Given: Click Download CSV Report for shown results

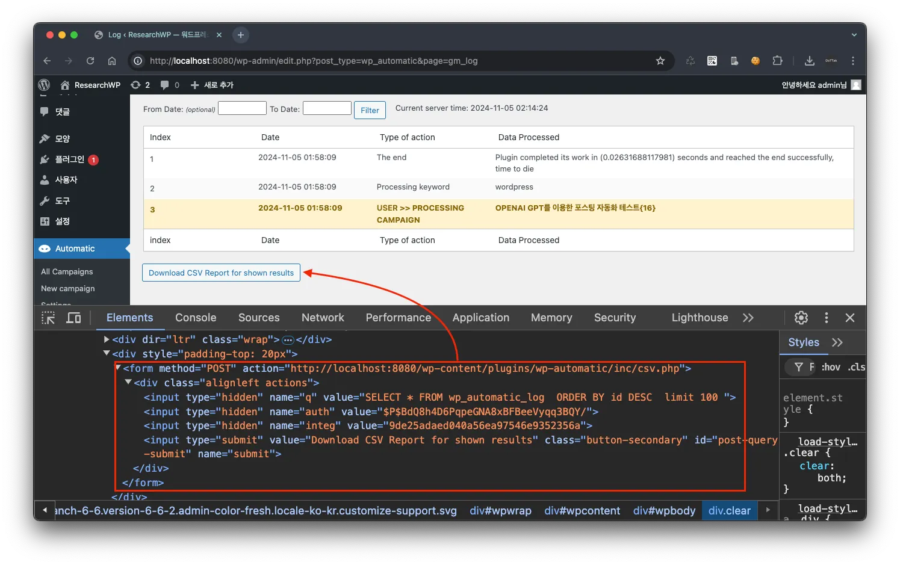Looking at the screenshot, I should coord(221,273).
